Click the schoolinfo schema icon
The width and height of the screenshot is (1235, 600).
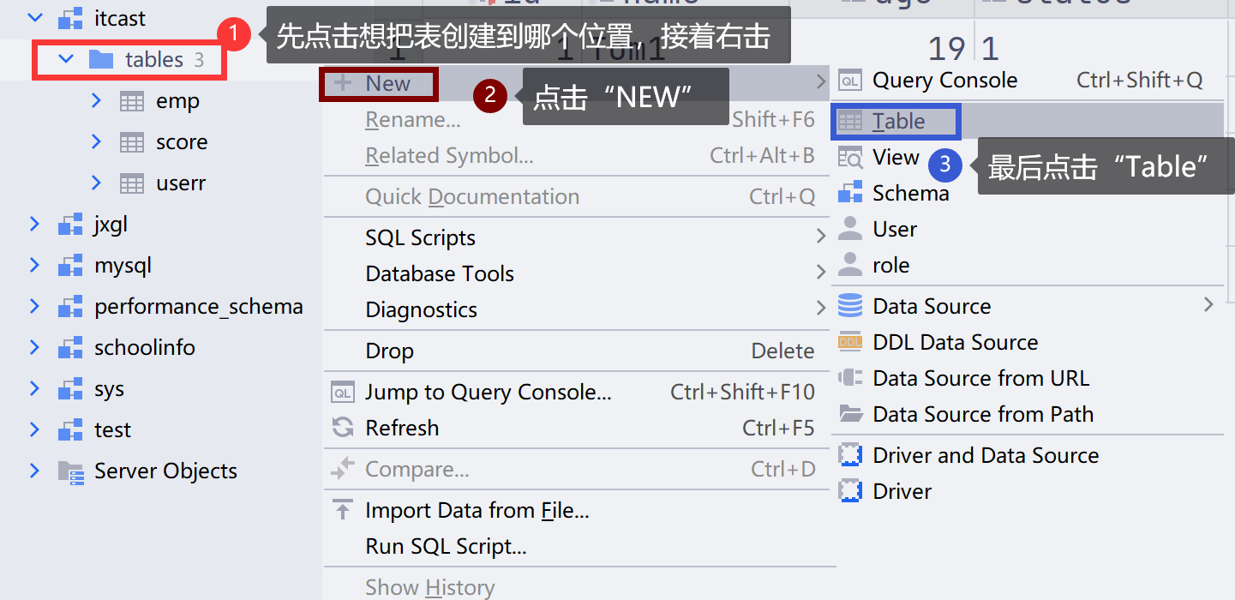[70, 348]
